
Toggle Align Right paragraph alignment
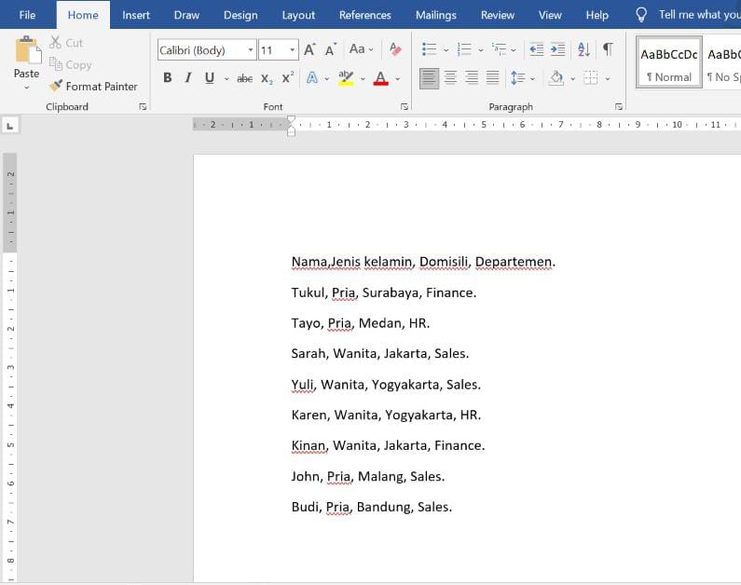tap(472, 78)
